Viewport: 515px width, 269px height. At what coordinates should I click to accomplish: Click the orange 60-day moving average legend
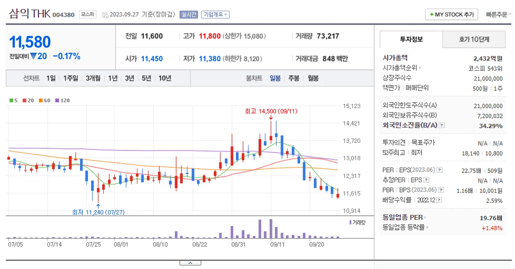tap(44, 100)
